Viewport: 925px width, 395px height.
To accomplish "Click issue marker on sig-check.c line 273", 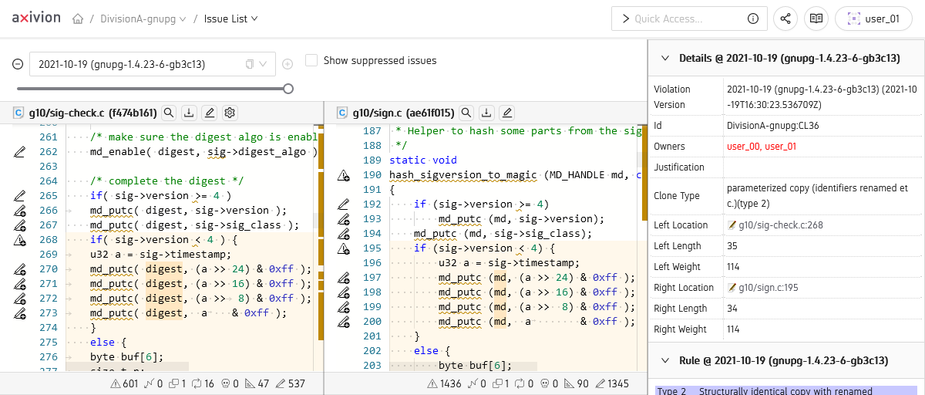I will tap(19, 313).
